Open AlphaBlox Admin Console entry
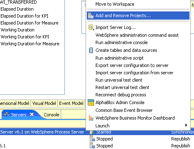Image resolution: width=194 pixels, height=149 pixels. (138, 102)
